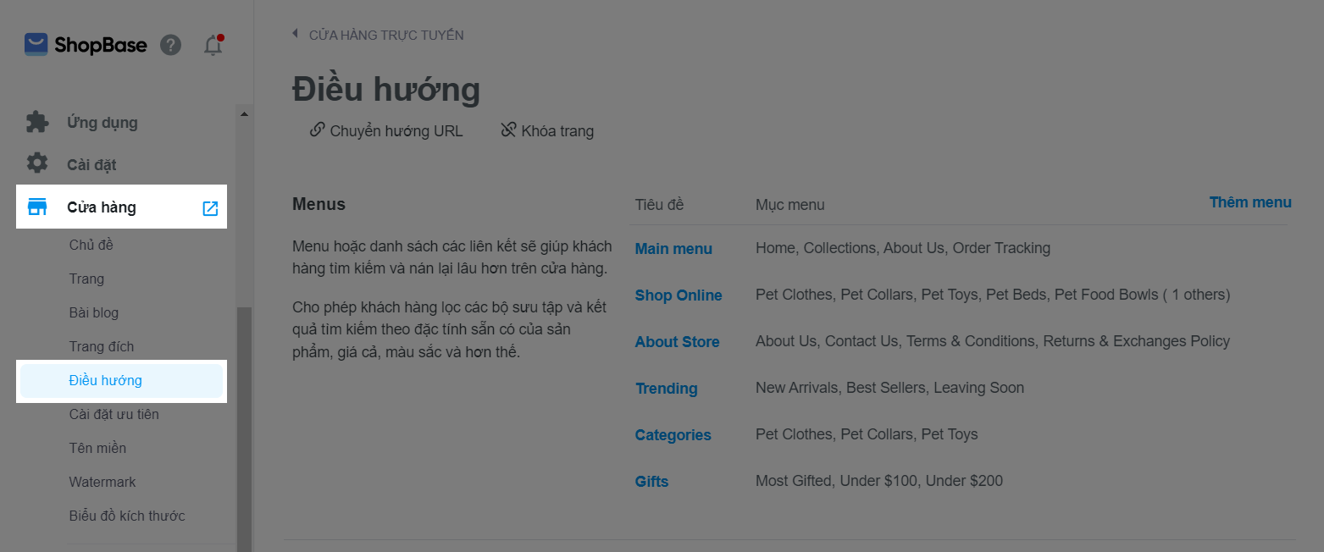The height and width of the screenshot is (552, 1324).
Task: Click the Cửa hàng storefront icon
Action: (37, 207)
